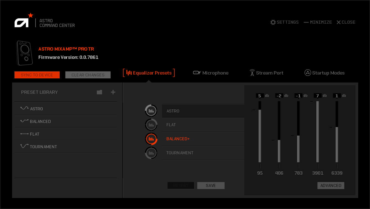Click the FLAT preset line icon in library
Viewport: 370px width, 209px height.
click(24, 134)
